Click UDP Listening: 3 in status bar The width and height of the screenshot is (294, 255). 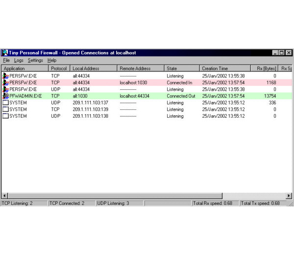pyautogui.click(x=120, y=203)
